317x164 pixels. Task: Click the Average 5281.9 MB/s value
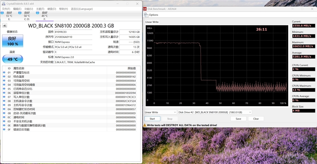[x=304, y=57]
